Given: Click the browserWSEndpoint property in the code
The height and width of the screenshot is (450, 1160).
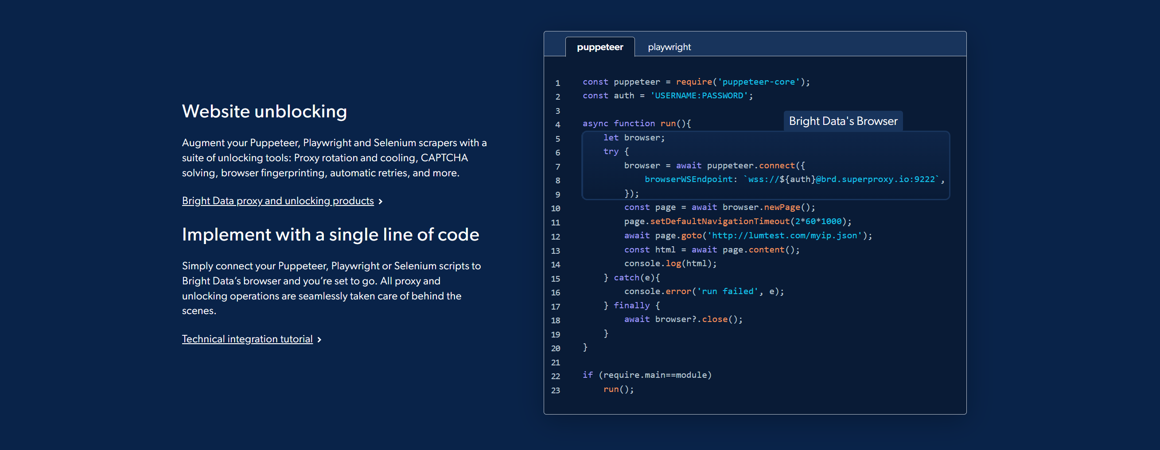Looking at the screenshot, I should pos(688,179).
